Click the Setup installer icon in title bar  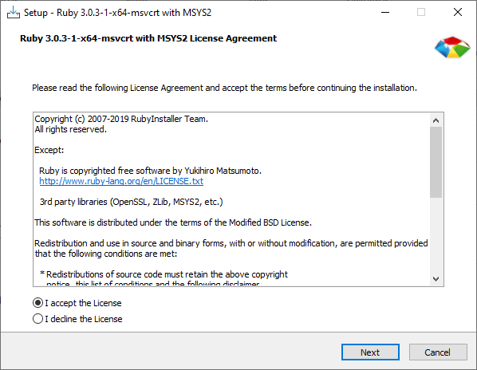pos(14,13)
